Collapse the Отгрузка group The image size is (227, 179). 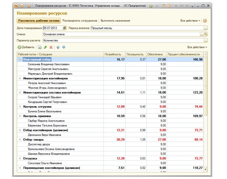[20, 158]
